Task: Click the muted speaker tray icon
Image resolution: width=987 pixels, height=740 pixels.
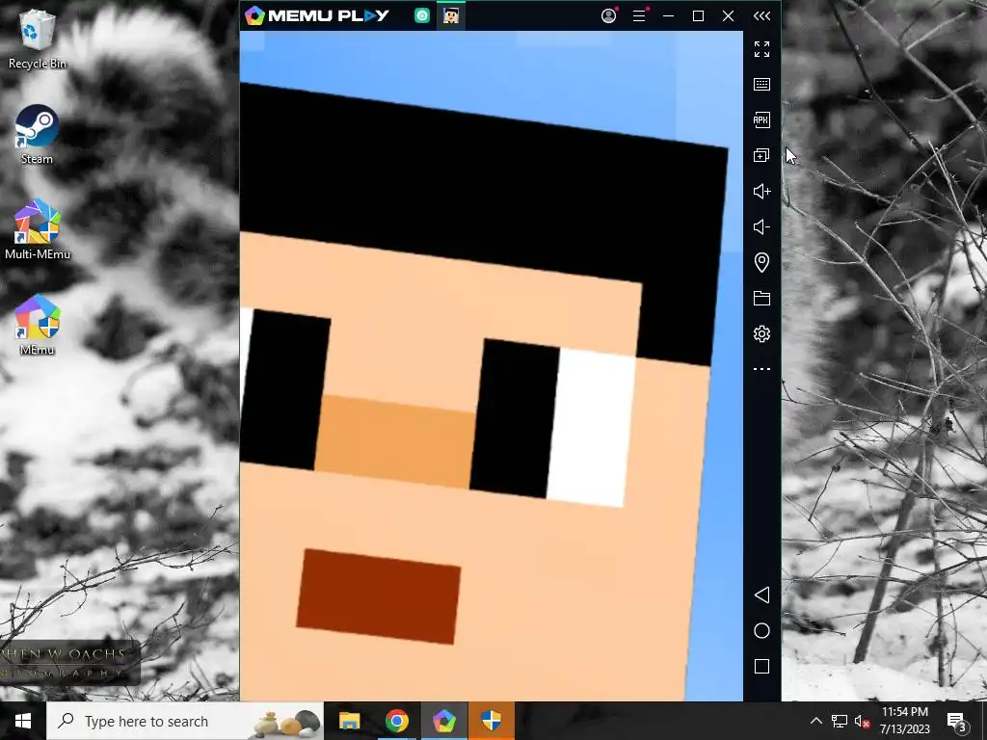Action: (x=863, y=721)
